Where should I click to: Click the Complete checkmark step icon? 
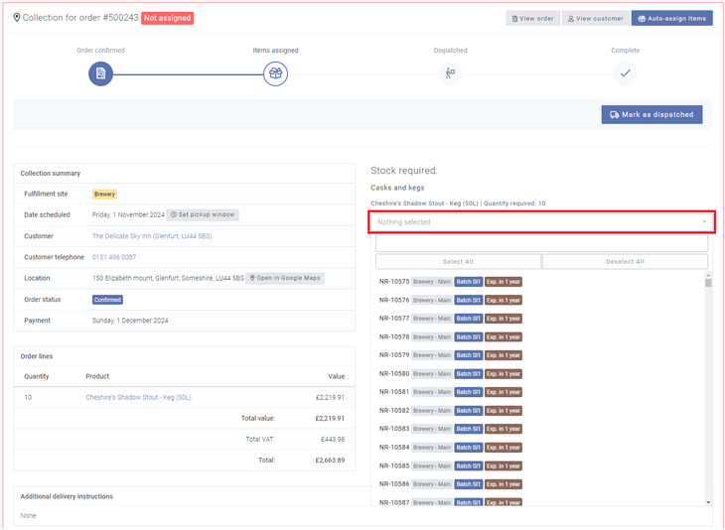click(x=625, y=73)
